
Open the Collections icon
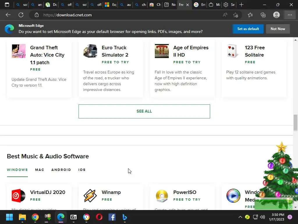click(x=263, y=15)
